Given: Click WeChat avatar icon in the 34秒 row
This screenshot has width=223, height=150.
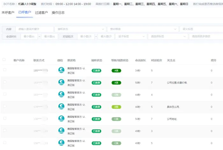Looking at the screenshot, I should point(61,71).
